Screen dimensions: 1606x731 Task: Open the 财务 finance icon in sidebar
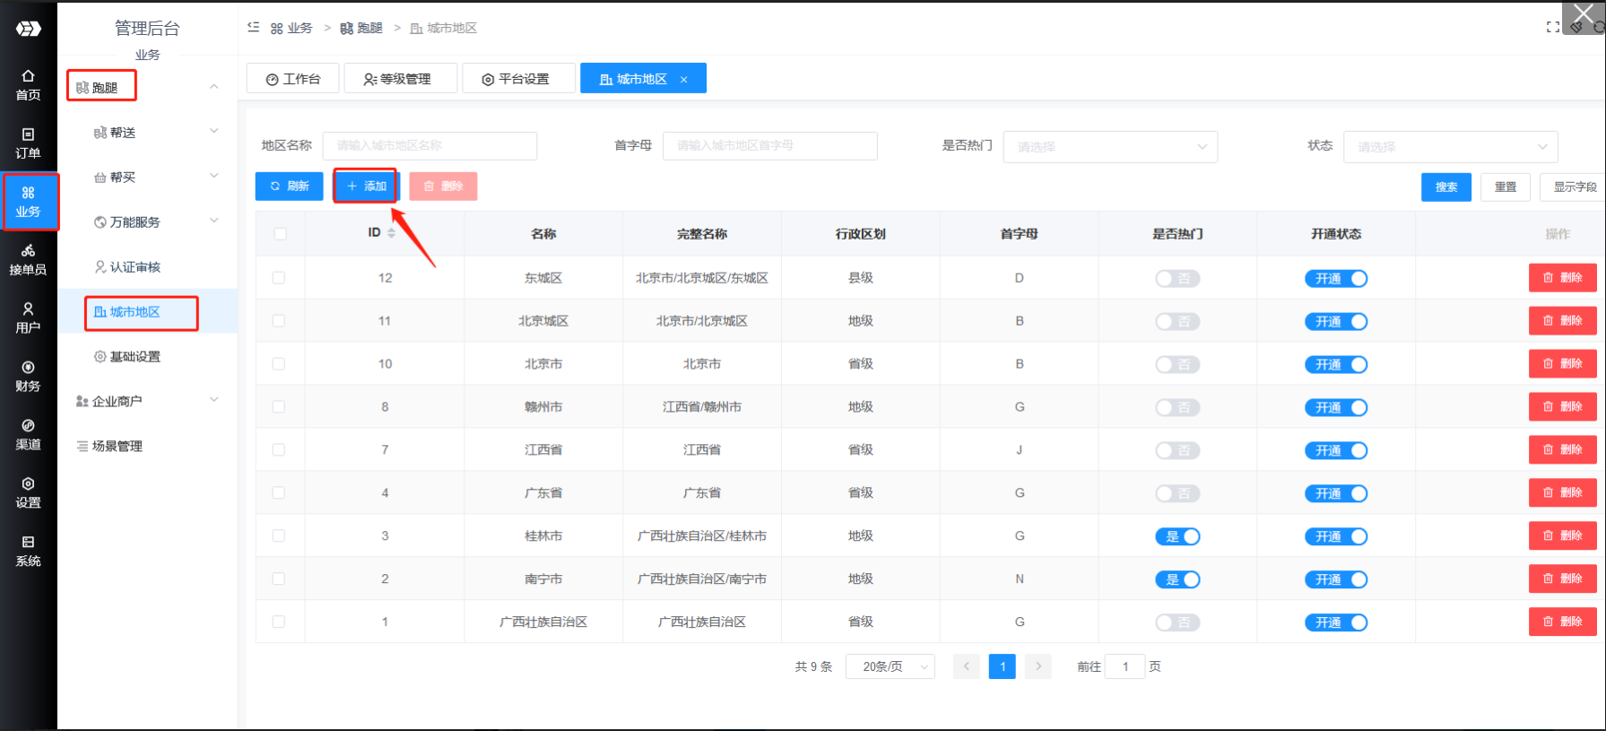tap(28, 376)
